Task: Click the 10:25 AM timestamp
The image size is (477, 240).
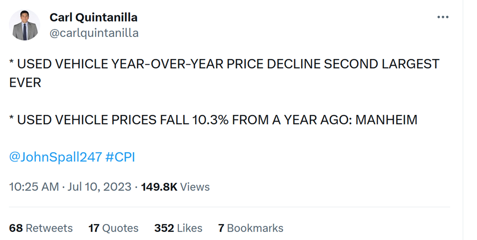Action: 34,187
